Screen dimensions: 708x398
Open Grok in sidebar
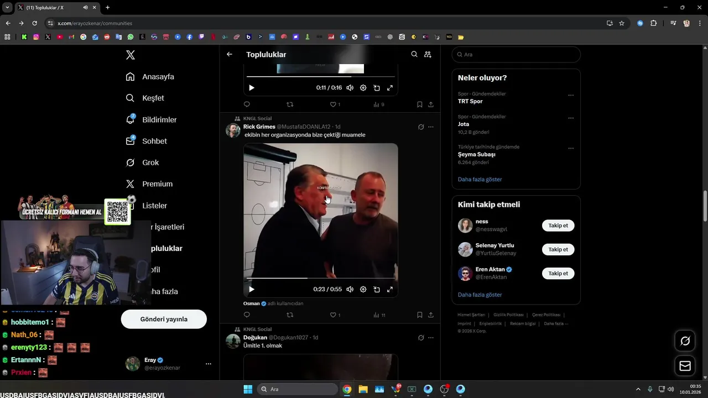[142, 163]
